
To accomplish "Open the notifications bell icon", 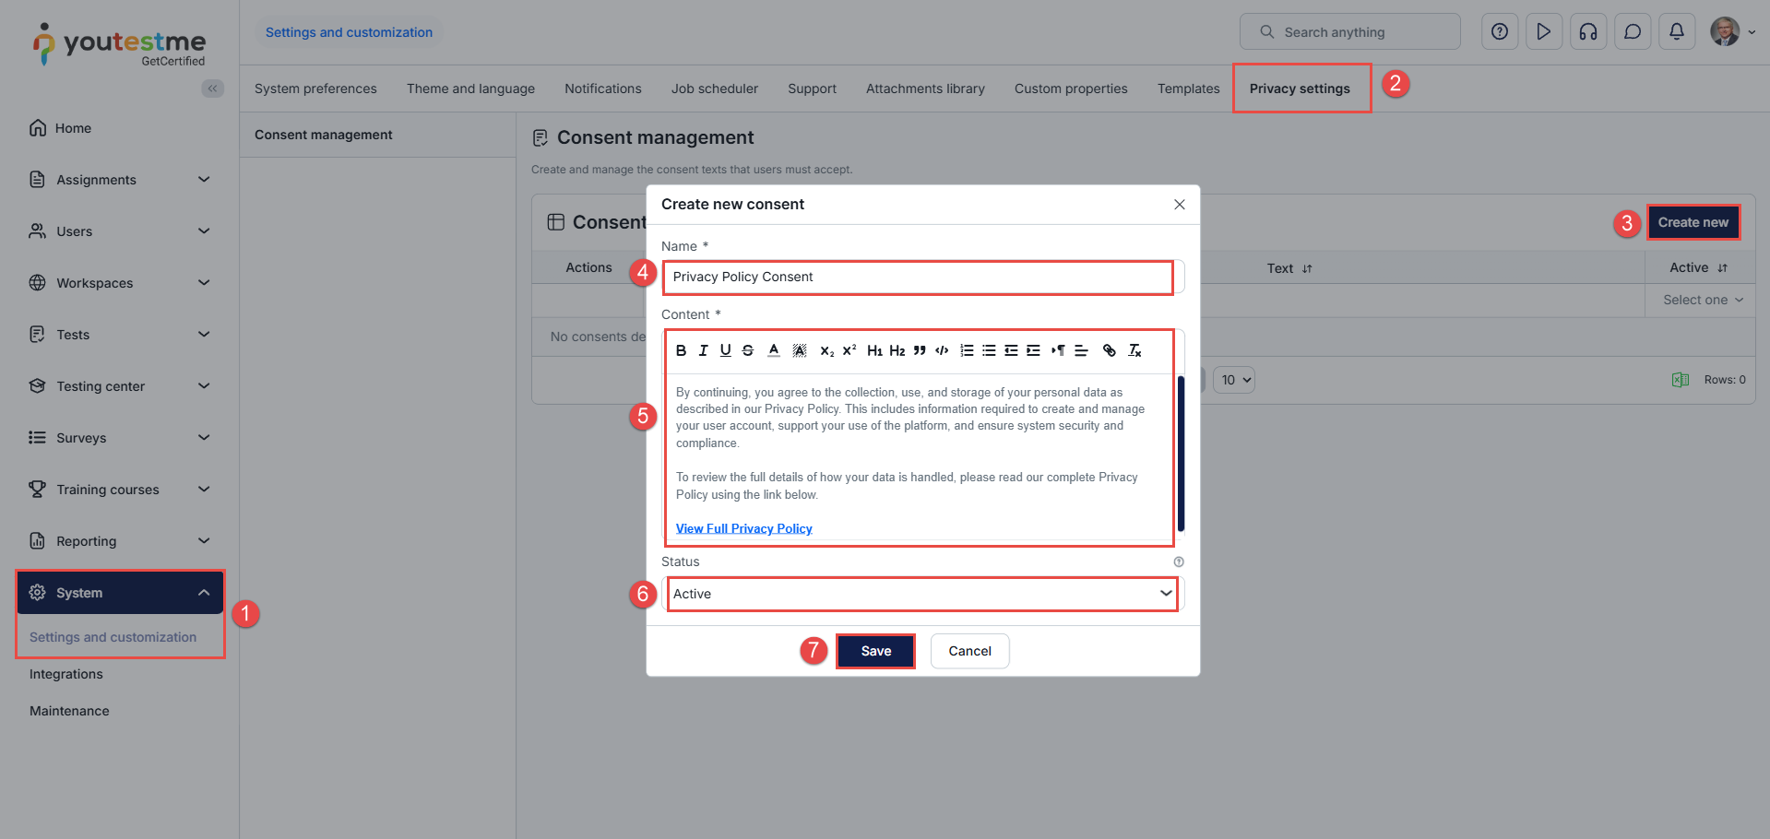I will click(1676, 32).
